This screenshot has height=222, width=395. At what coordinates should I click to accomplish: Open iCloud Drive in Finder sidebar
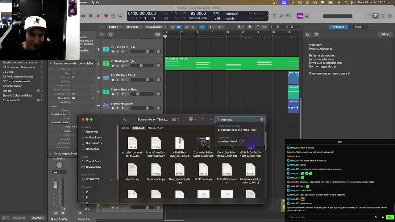click(94, 161)
